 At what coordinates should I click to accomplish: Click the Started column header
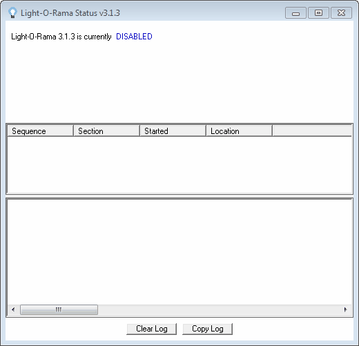tap(173, 131)
